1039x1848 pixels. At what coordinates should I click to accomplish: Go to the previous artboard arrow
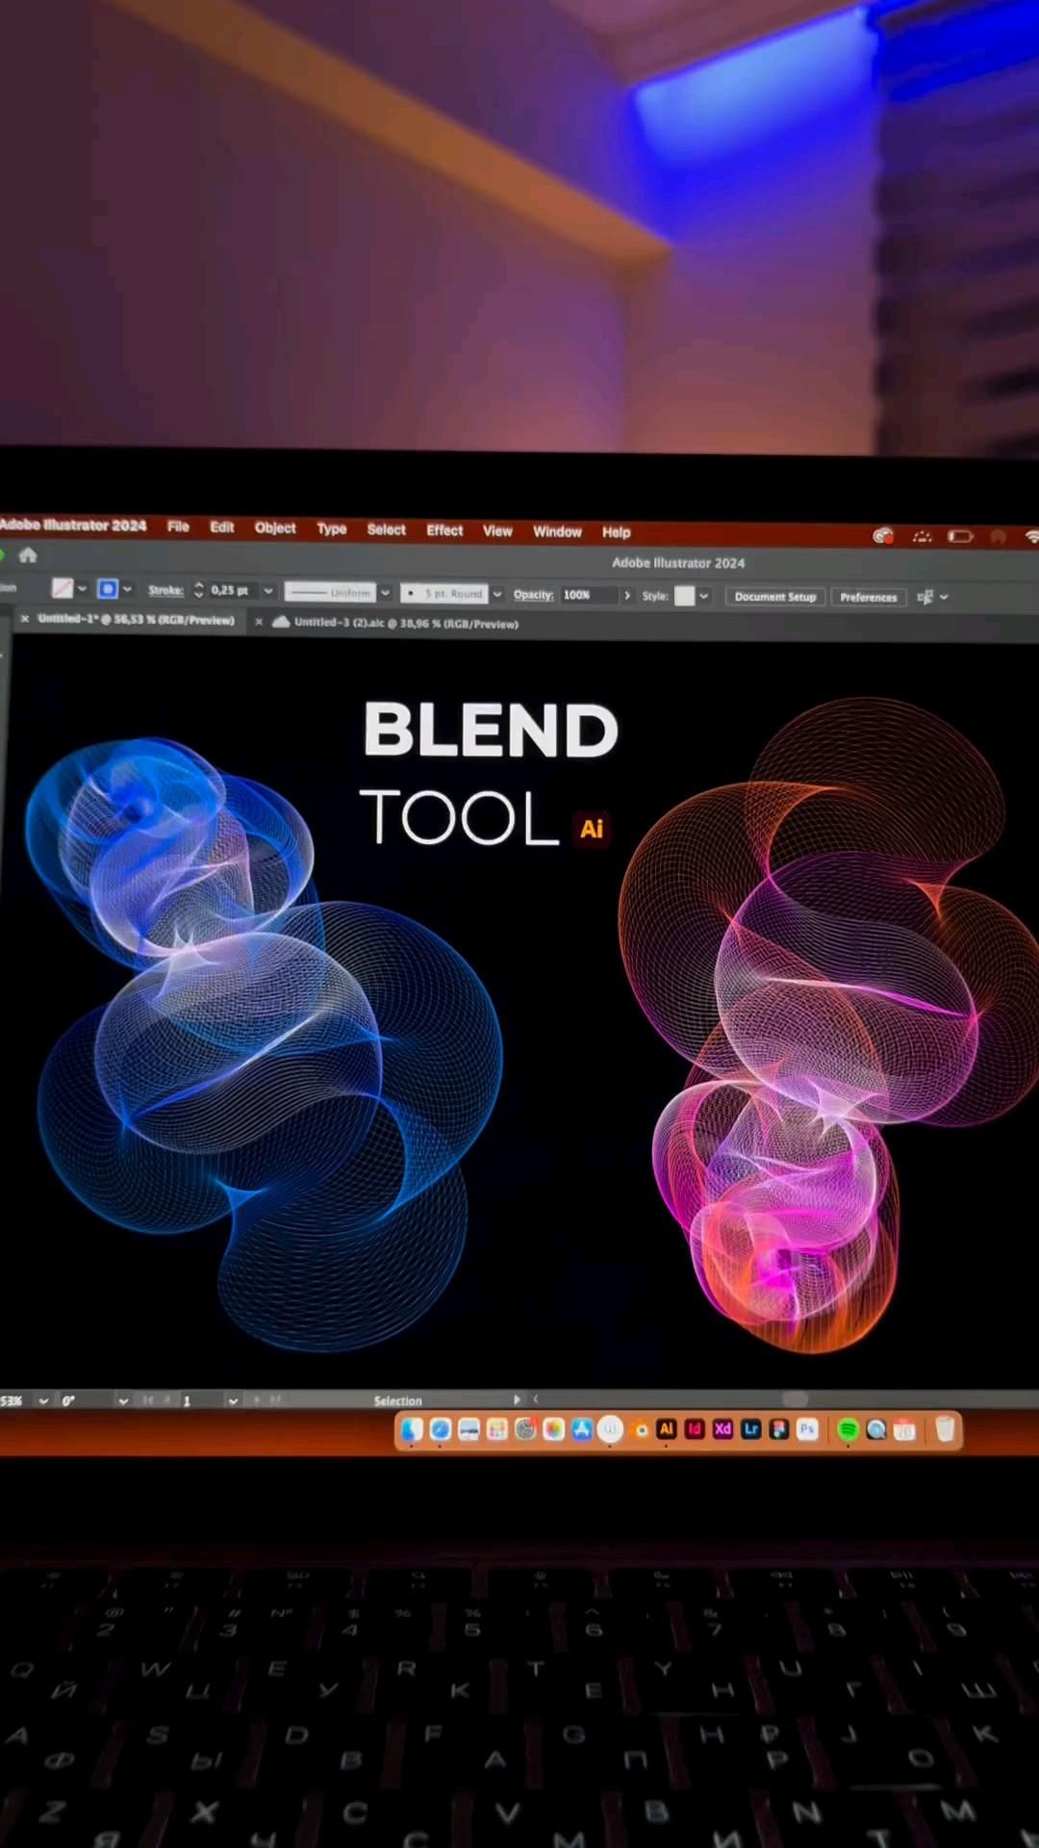[166, 1400]
